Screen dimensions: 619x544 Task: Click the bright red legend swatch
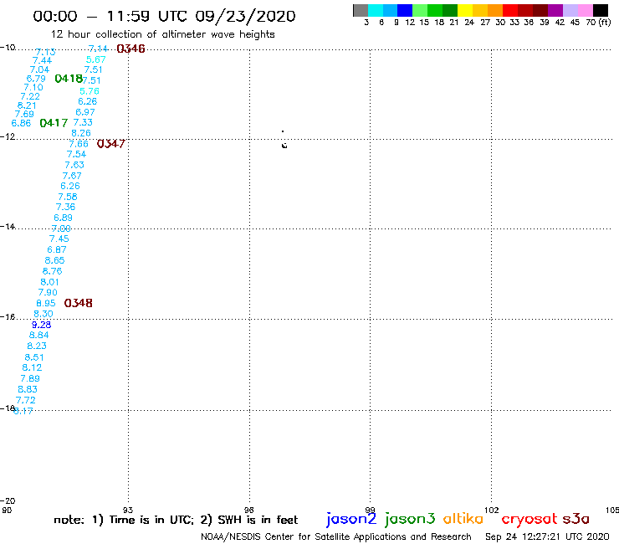pyautogui.click(x=510, y=10)
